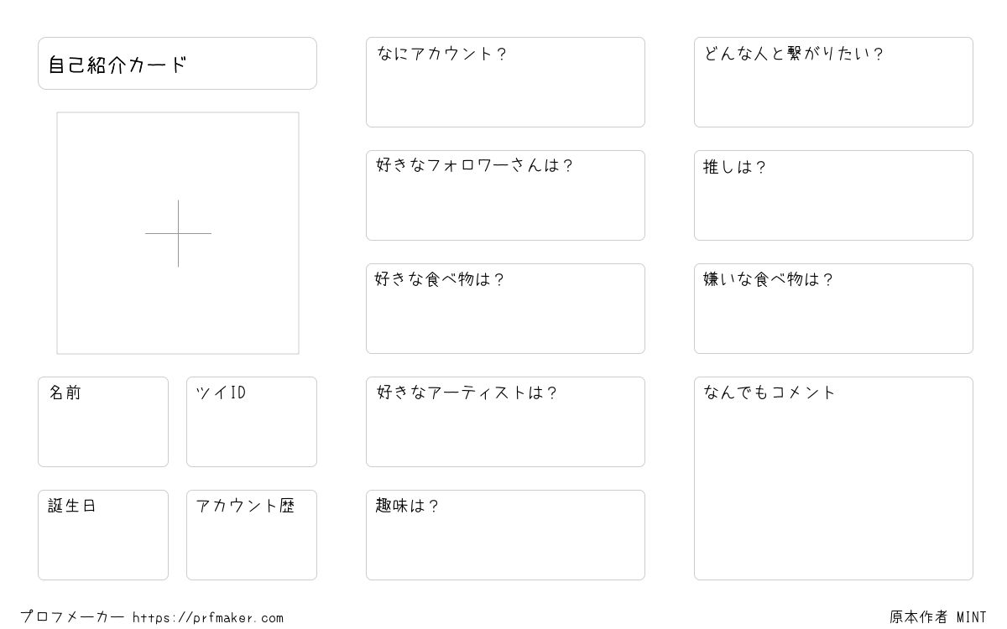Click the empty profile image square
This screenshot has height=629, width=1007.
point(178,233)
